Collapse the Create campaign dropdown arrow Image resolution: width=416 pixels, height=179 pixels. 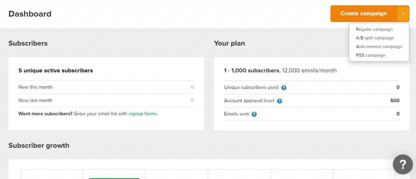pyautogui.click(x=403, y=13)
